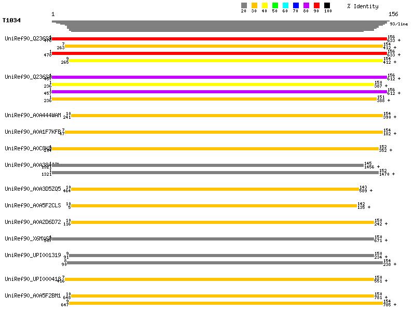Select the UniRef90_A0A3D5ZQ5 sequence label
This screenshot has width=415, height=311.
coord(33,189)
